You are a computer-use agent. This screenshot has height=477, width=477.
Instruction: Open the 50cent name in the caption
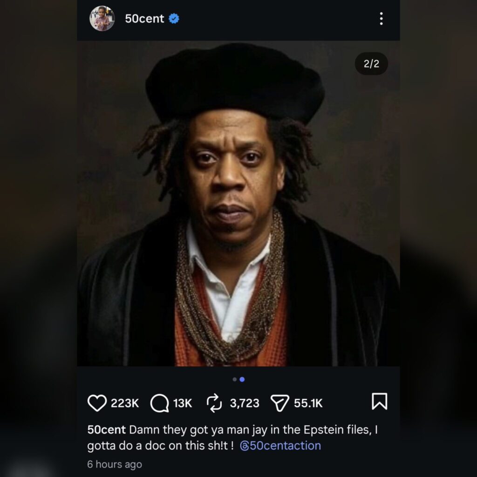(106, 429)
